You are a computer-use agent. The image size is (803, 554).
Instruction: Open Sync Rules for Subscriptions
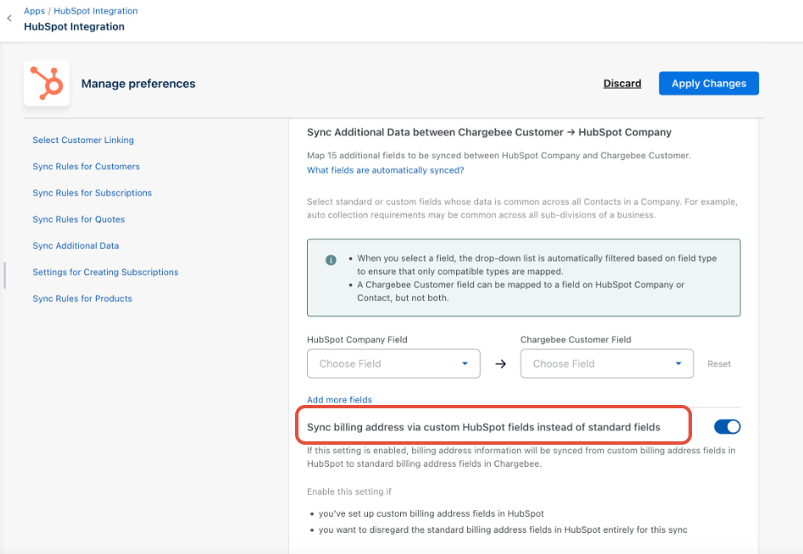(x=92, y=193)
